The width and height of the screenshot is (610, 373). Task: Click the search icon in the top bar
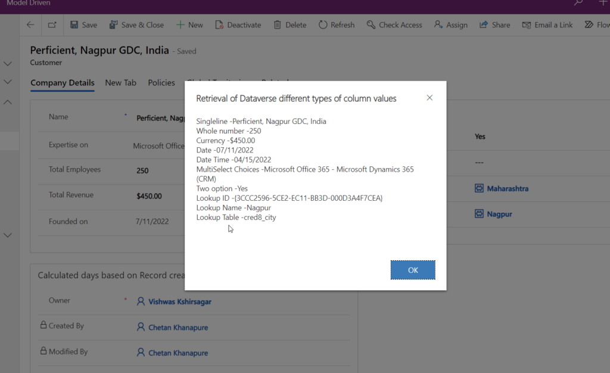pos(578,4)
